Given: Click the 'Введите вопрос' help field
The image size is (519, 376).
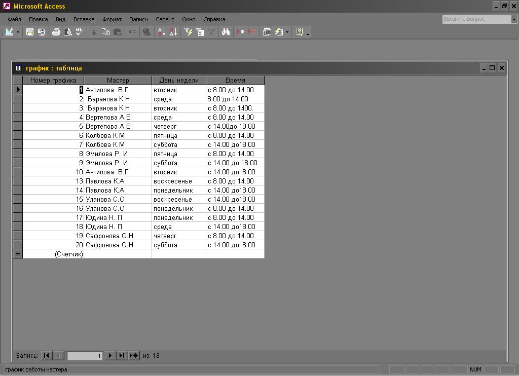Looking at the screenshot, I should coord(476,19).
